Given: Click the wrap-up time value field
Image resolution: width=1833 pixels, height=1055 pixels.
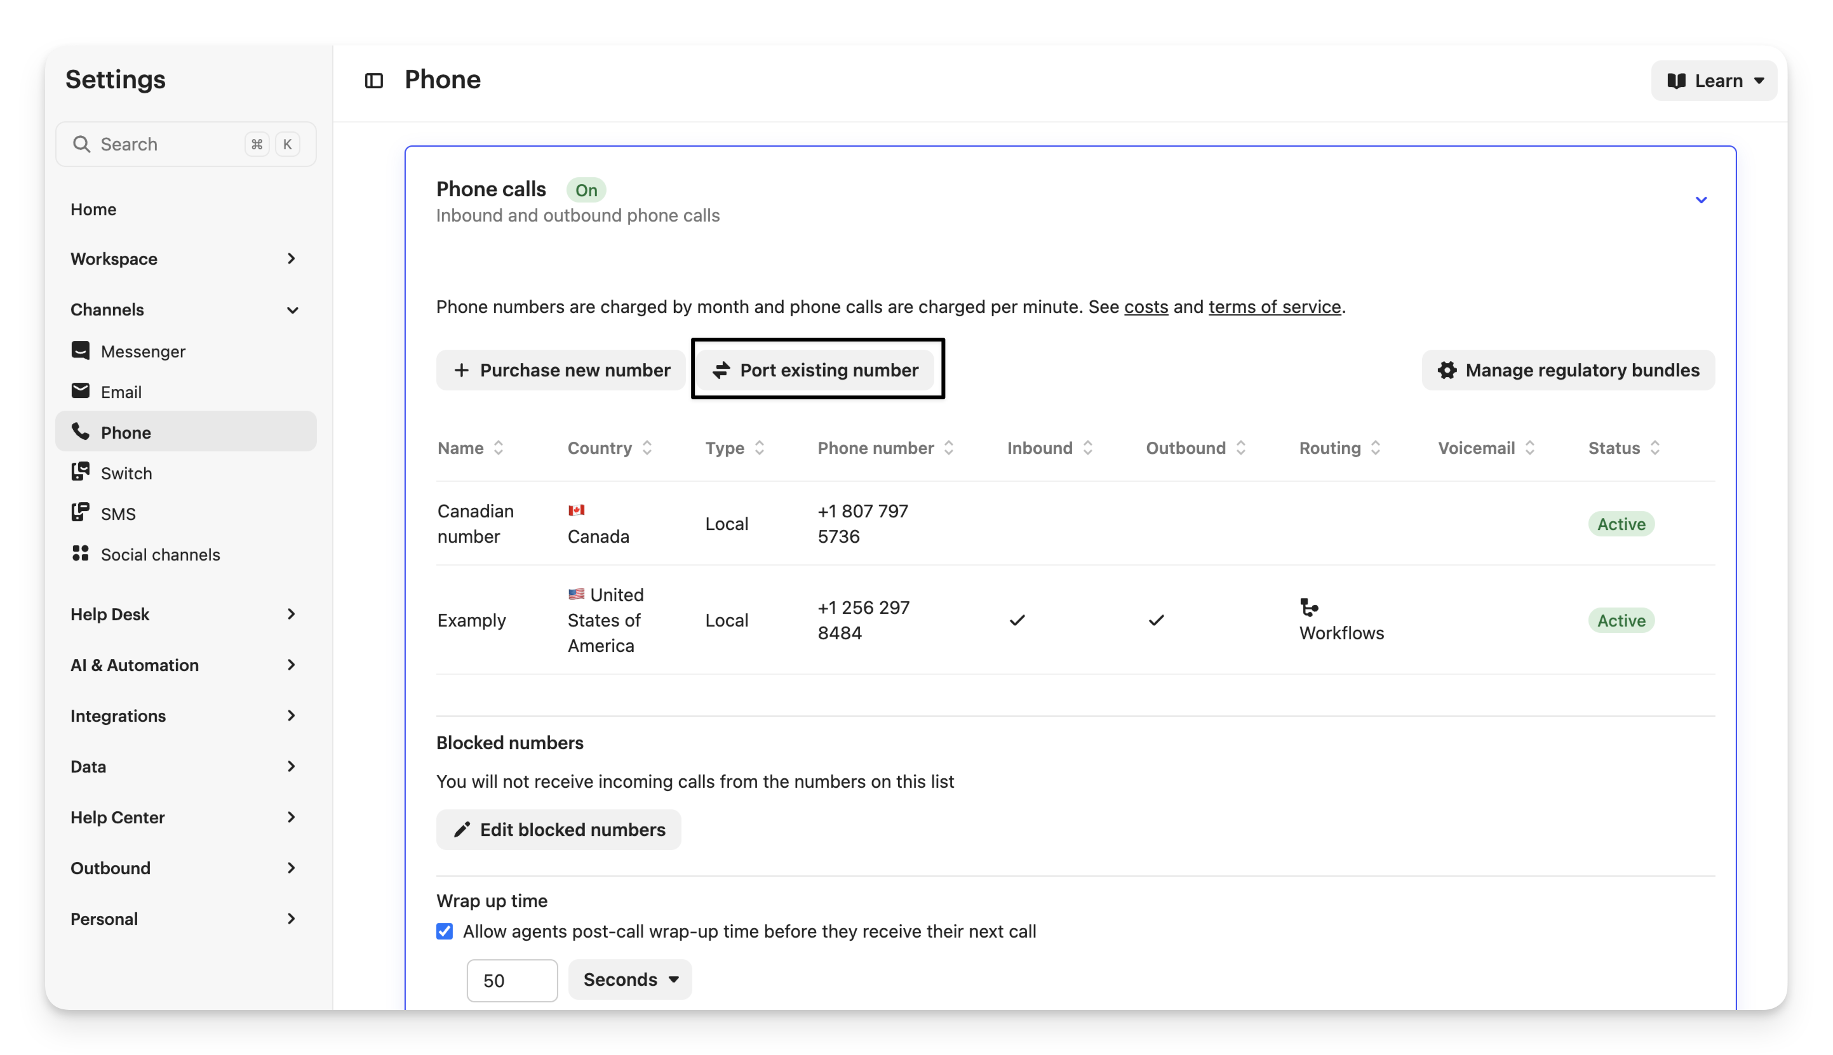Looking at the screenshot, I should 512,980.
